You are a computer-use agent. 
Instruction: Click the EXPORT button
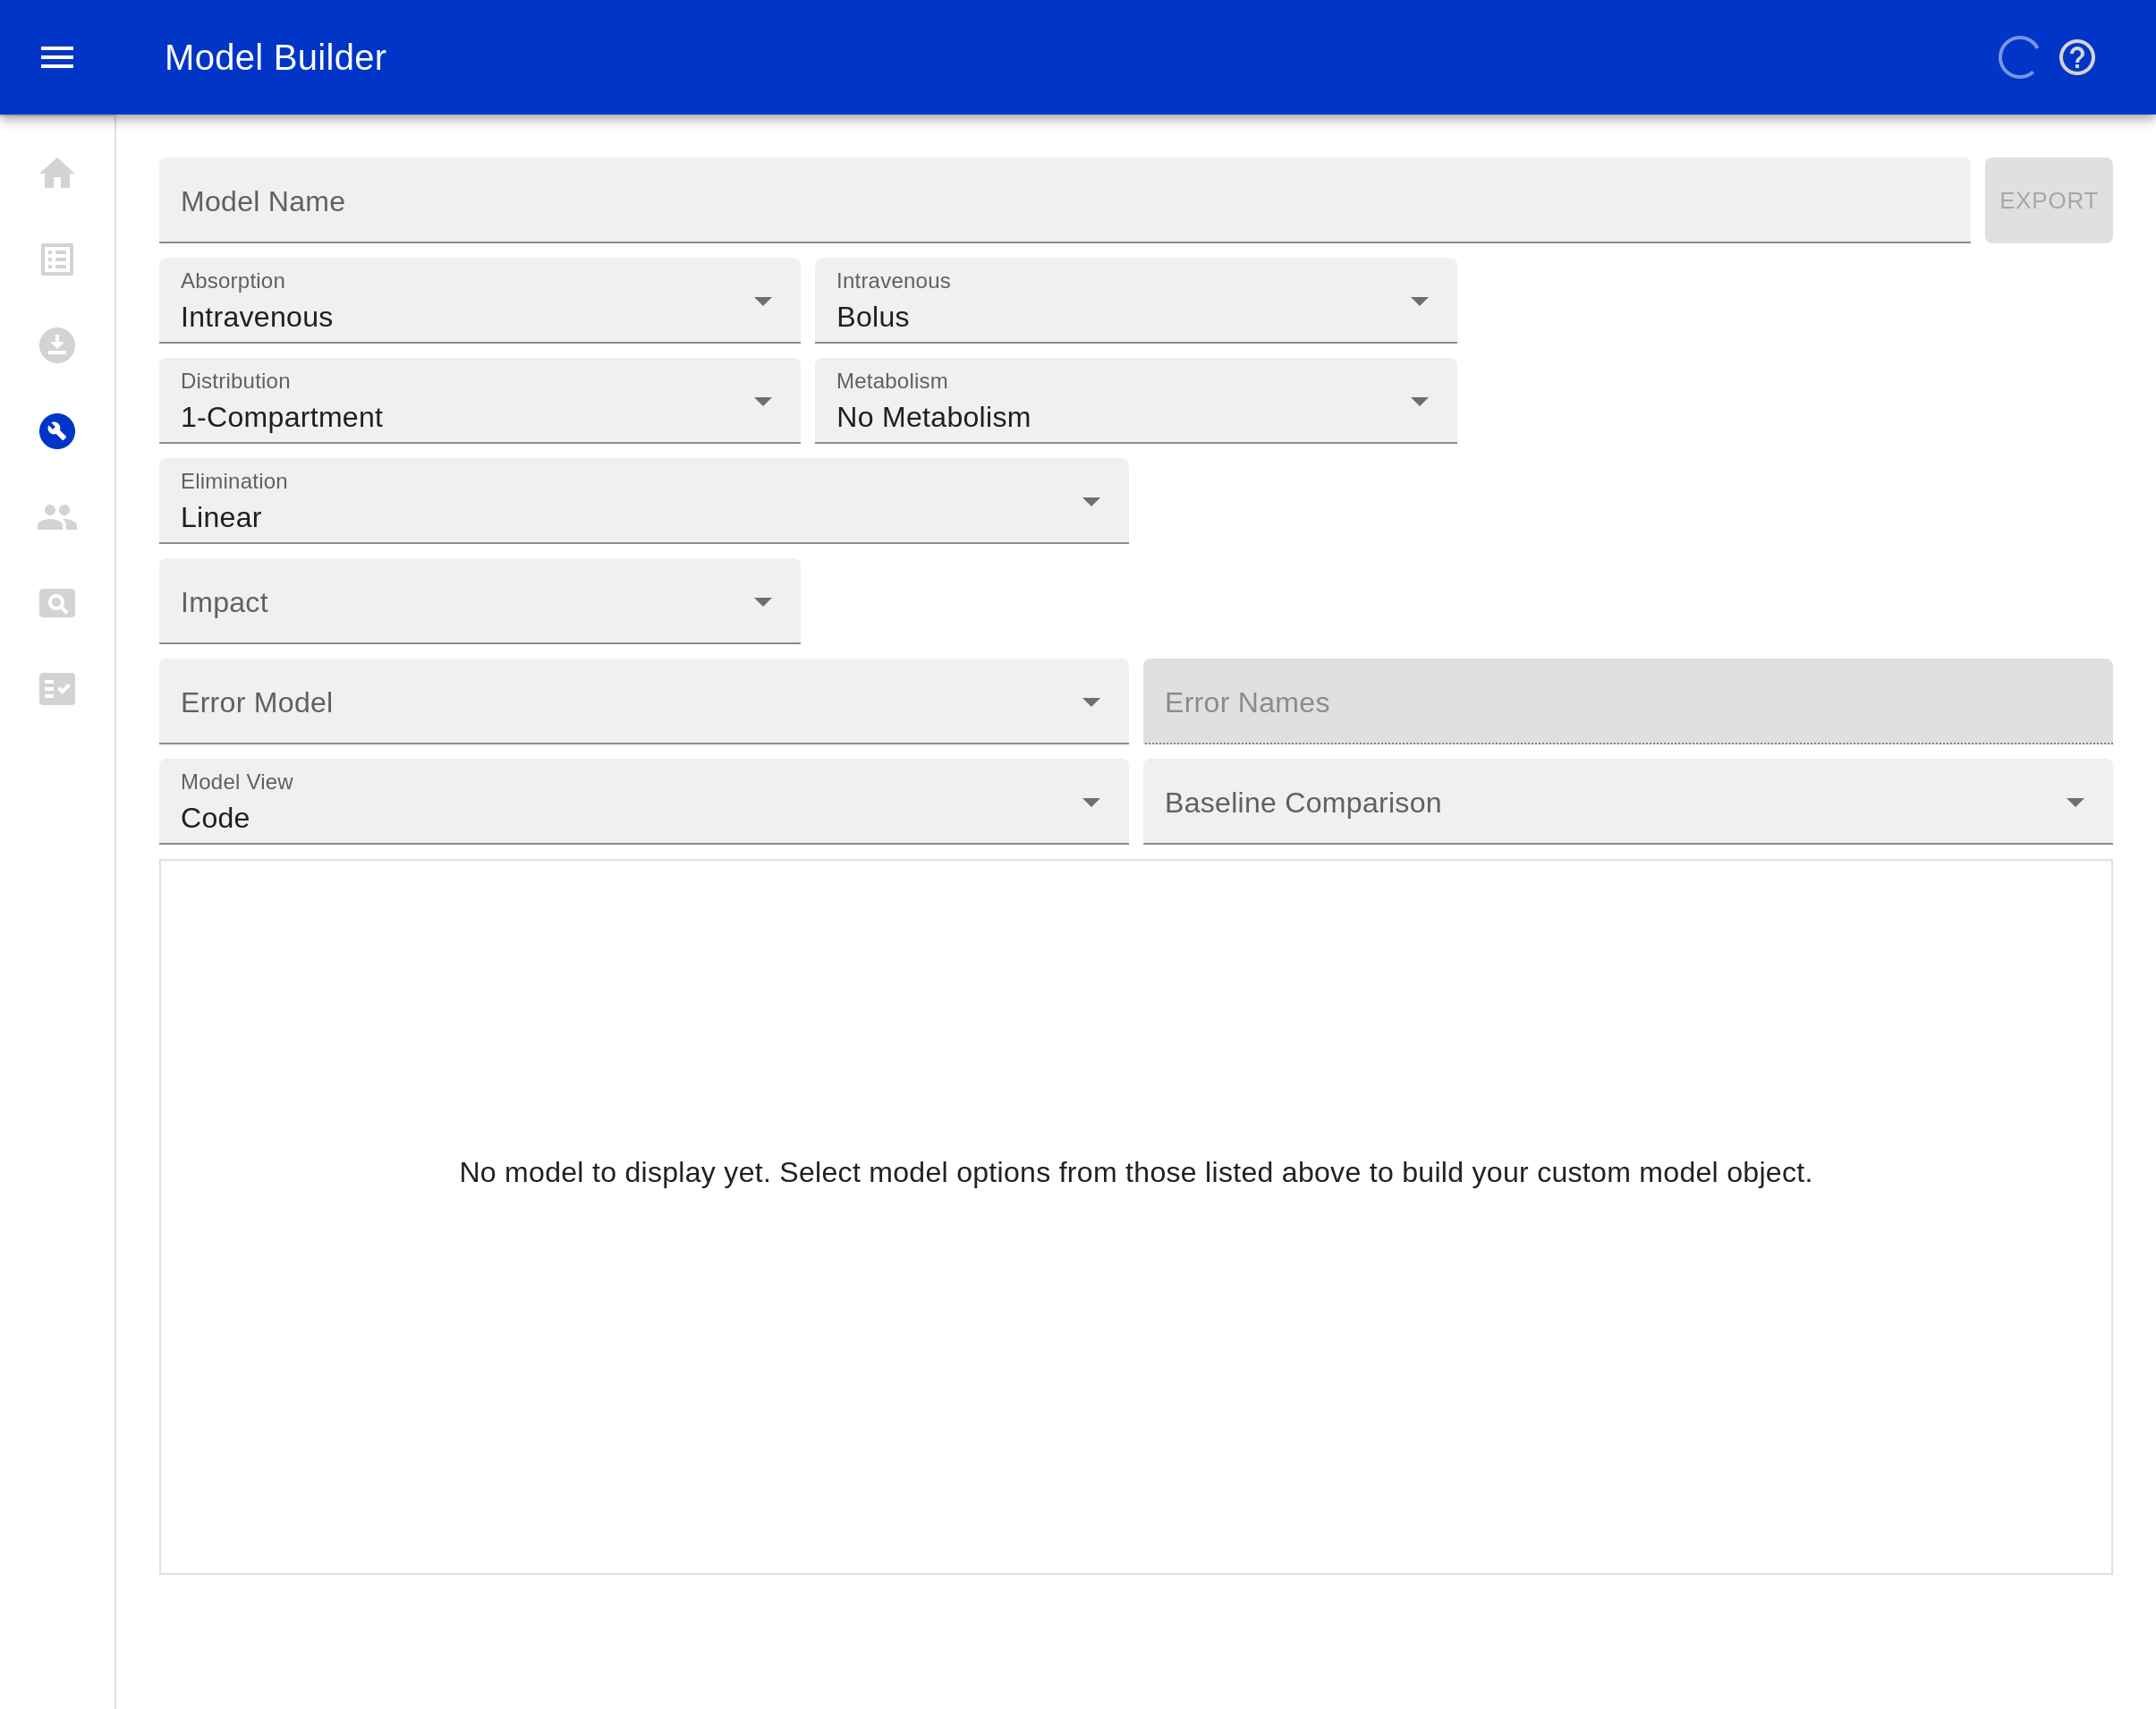pyautogui.click(x=2048, y=200)
